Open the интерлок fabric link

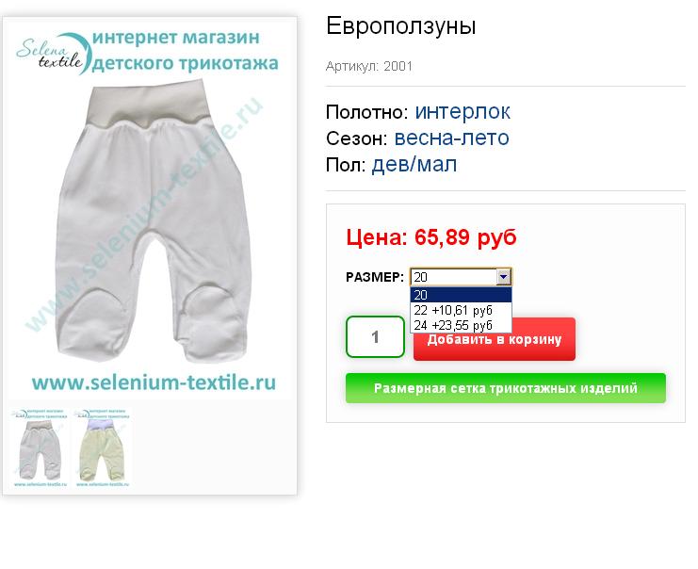pyautogui.click(x=463, y=111)
